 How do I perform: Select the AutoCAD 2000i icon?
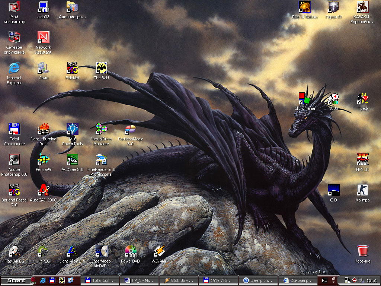[x=44, y=190]
